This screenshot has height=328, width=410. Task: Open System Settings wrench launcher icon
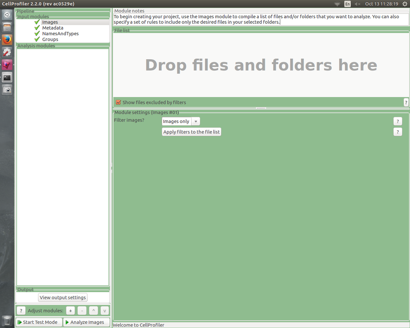click(7, 52)
